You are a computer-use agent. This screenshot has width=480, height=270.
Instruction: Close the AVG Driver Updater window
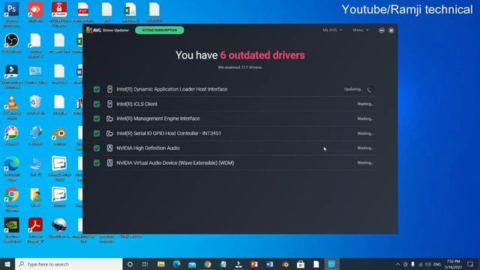click(x=391, y=30)
